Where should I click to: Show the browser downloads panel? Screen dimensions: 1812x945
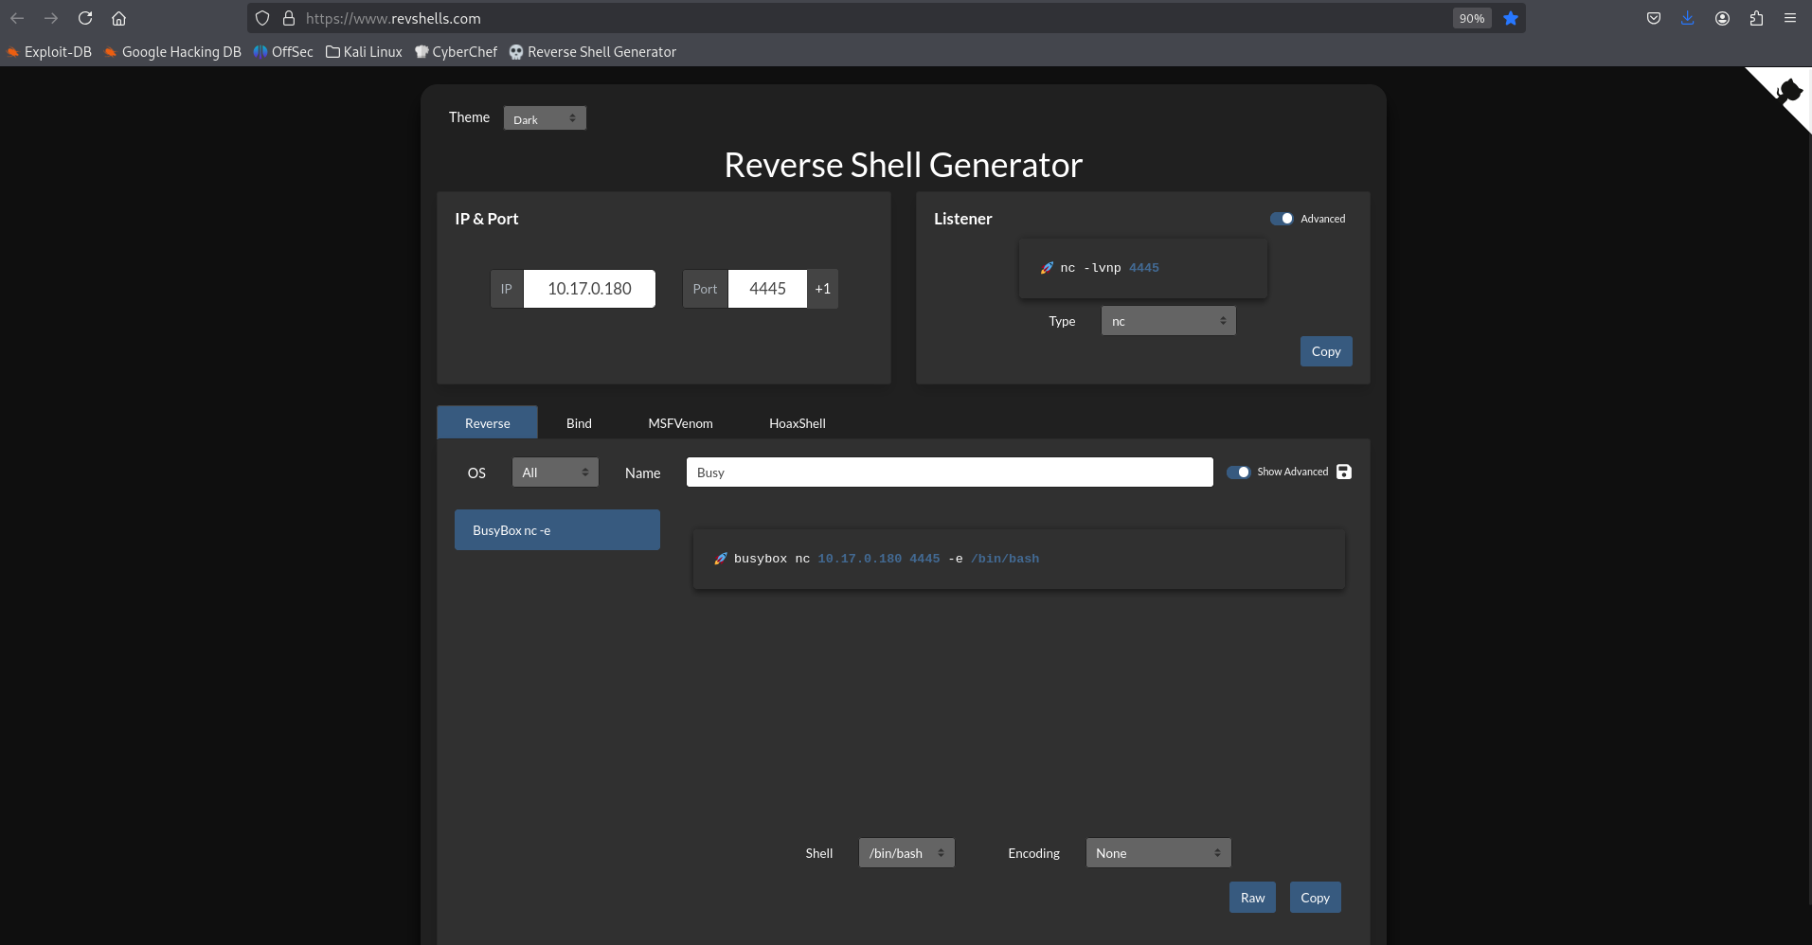1688,18
